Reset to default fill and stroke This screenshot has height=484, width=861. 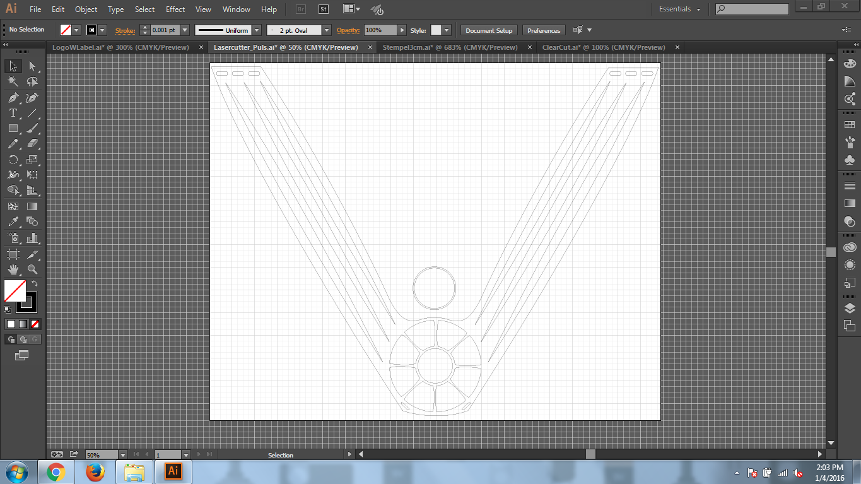[7, 309]
